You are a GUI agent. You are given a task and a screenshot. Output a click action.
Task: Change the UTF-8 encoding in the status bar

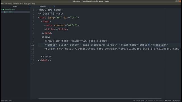[x=138, y=101]
